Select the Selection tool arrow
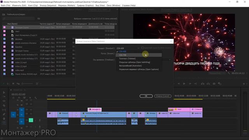This screenshot has width=249, height=140. click(4, 93)
